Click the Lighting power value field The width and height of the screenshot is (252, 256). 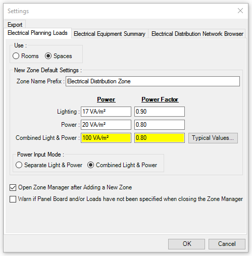coord(106,112)
